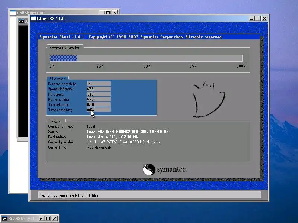Click the Connection type value Local

point(91,126)
